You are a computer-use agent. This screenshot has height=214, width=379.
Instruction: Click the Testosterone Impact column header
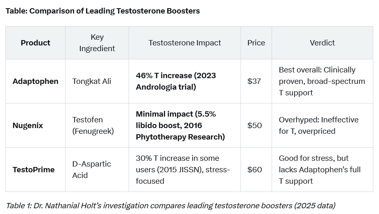click(184, 43)
